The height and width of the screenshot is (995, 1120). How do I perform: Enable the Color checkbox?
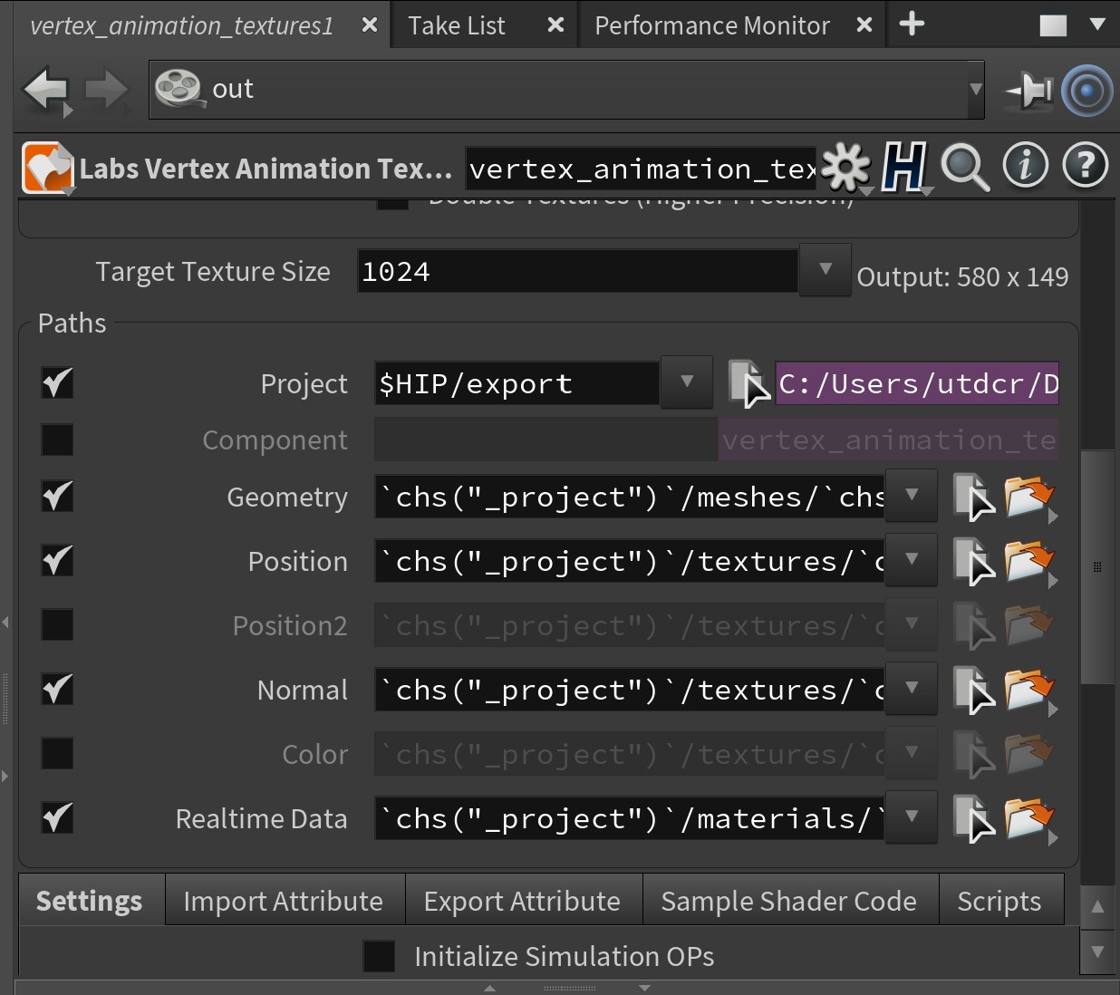pyautogui.click(x=57, y=754)
